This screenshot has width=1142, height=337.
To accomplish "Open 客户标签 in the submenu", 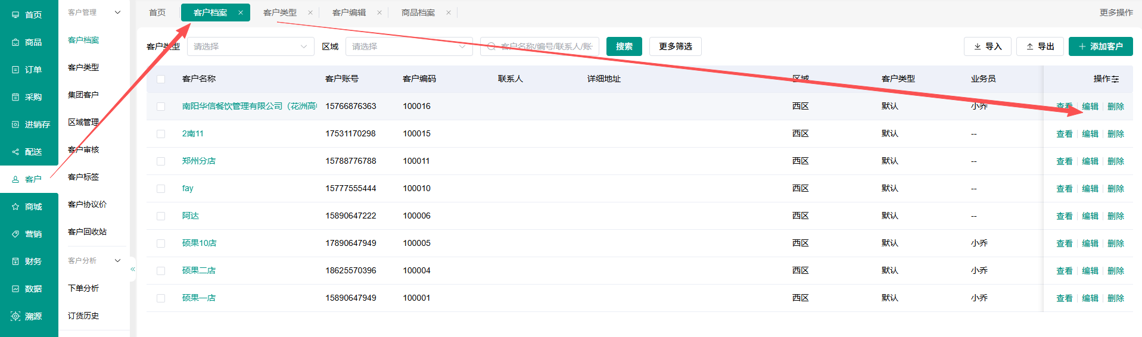I will click(83, 177).
